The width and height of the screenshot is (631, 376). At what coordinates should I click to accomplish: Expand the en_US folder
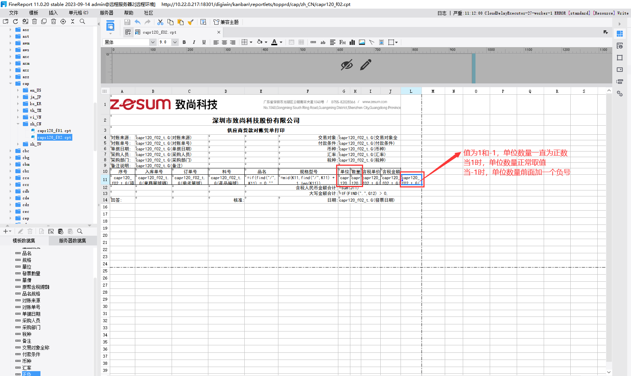(18, 90)
